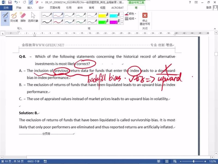Click the word count 6603 个字
Image resolution: width=218 pixels, height=164 pixels.
coord(33,161)
